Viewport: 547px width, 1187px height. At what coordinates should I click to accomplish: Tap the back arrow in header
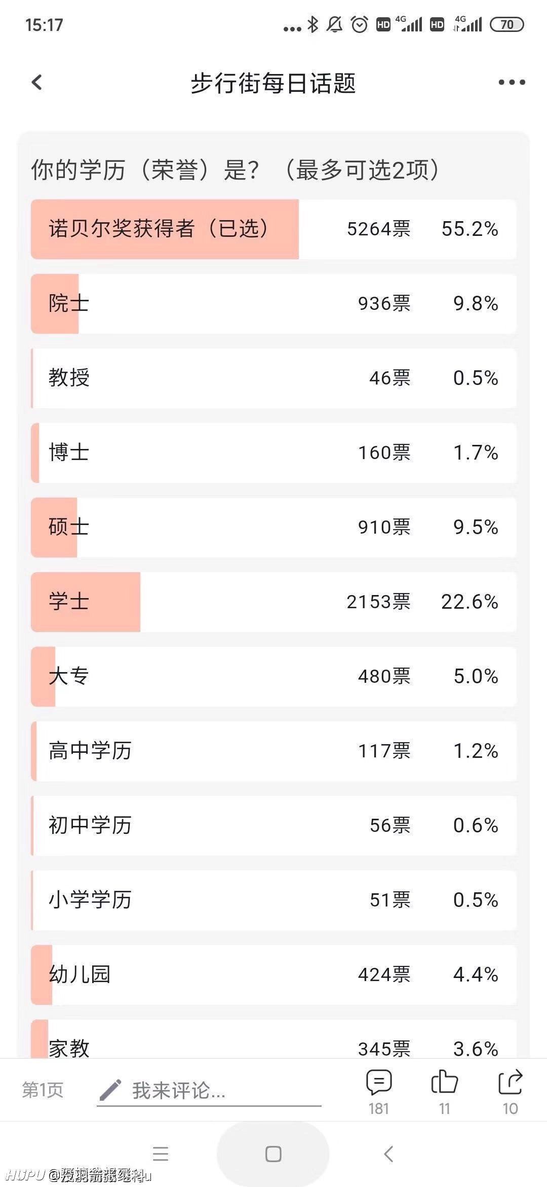[37, 82]
